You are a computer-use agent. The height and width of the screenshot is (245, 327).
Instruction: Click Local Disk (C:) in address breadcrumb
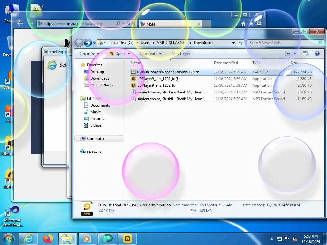(121, 43)
